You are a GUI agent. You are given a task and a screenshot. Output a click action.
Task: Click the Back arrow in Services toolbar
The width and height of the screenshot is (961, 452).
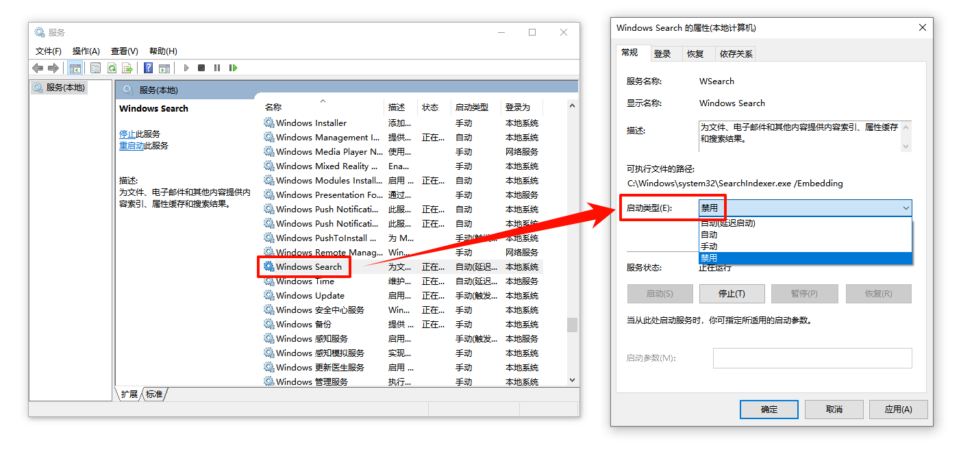tap(38, 68)
